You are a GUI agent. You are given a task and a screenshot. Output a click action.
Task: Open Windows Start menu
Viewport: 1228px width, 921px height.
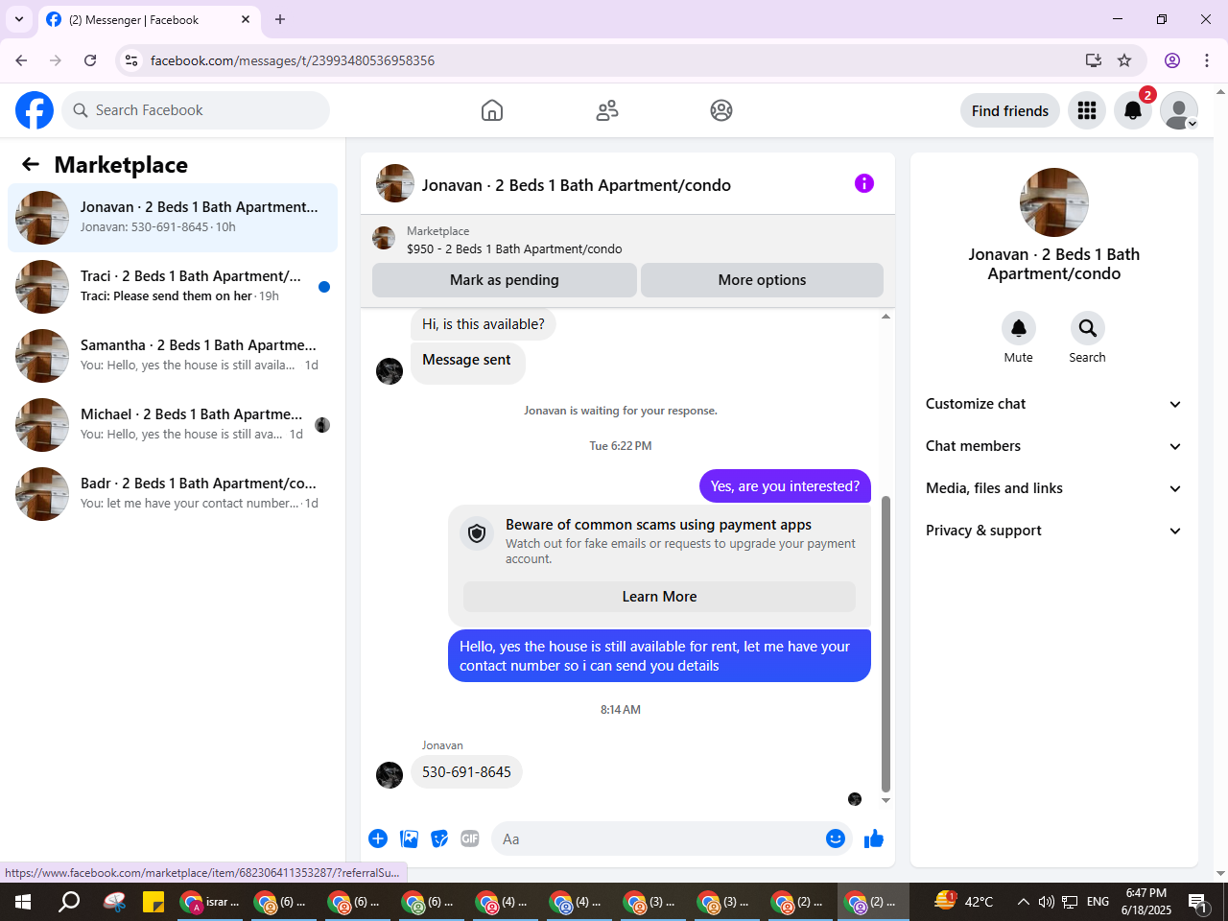(x=23, y=902)
